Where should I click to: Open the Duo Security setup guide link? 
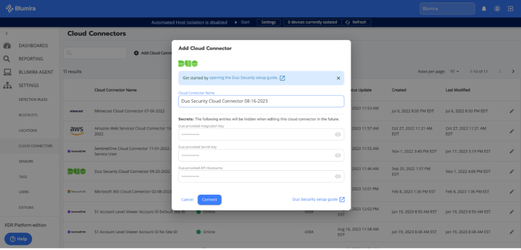pos(318,200)
